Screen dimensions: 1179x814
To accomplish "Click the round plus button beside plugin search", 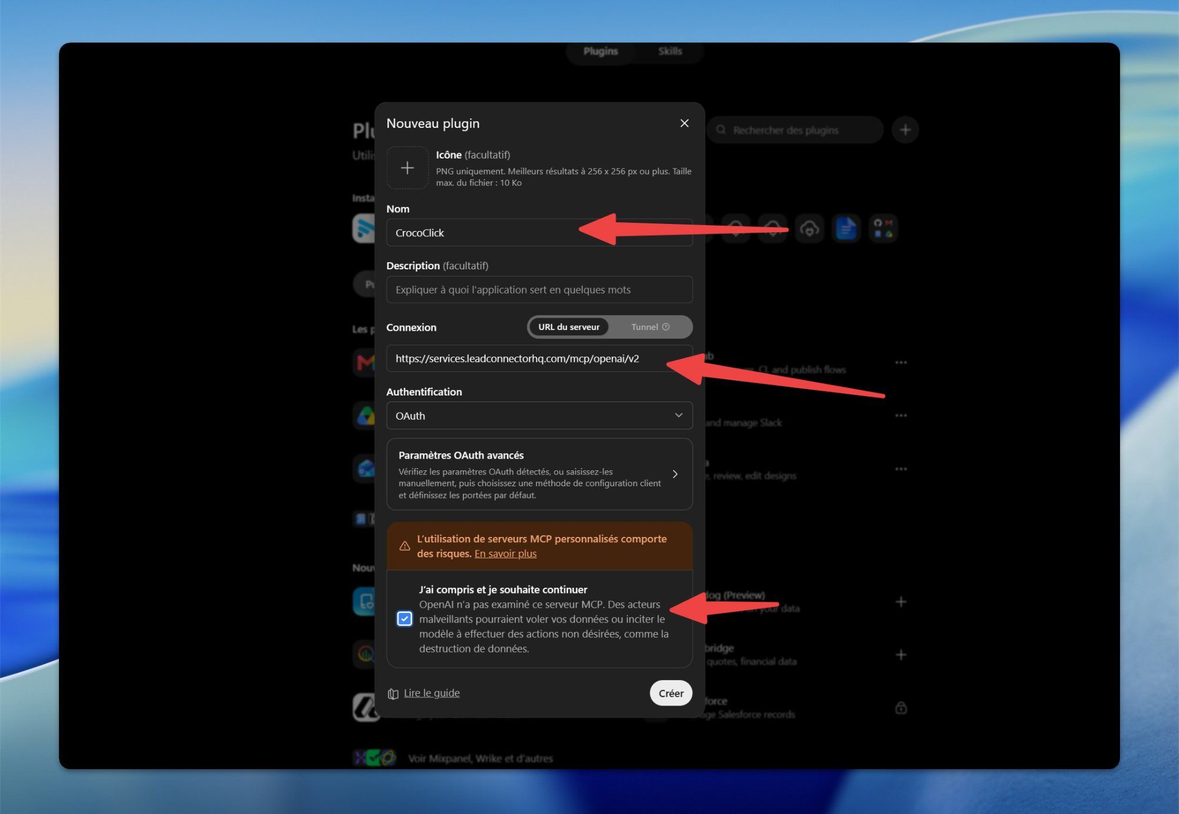I will (x=905, y=130).
